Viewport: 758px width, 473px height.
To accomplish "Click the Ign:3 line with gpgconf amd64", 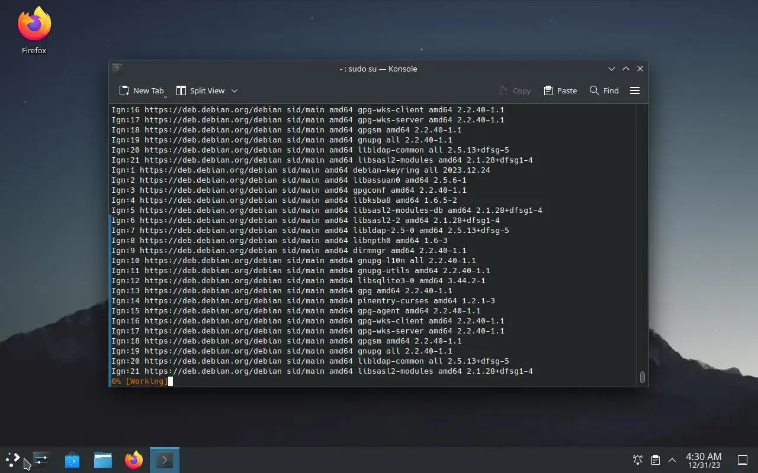I will pos(289,190).
